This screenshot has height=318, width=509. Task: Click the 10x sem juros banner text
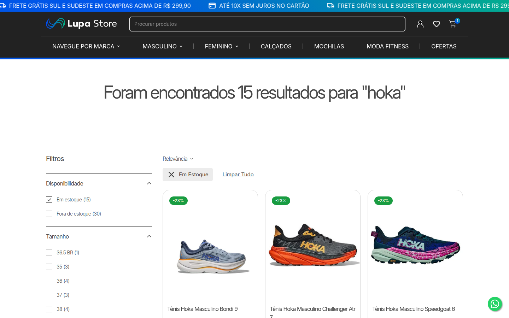[264, 6]
